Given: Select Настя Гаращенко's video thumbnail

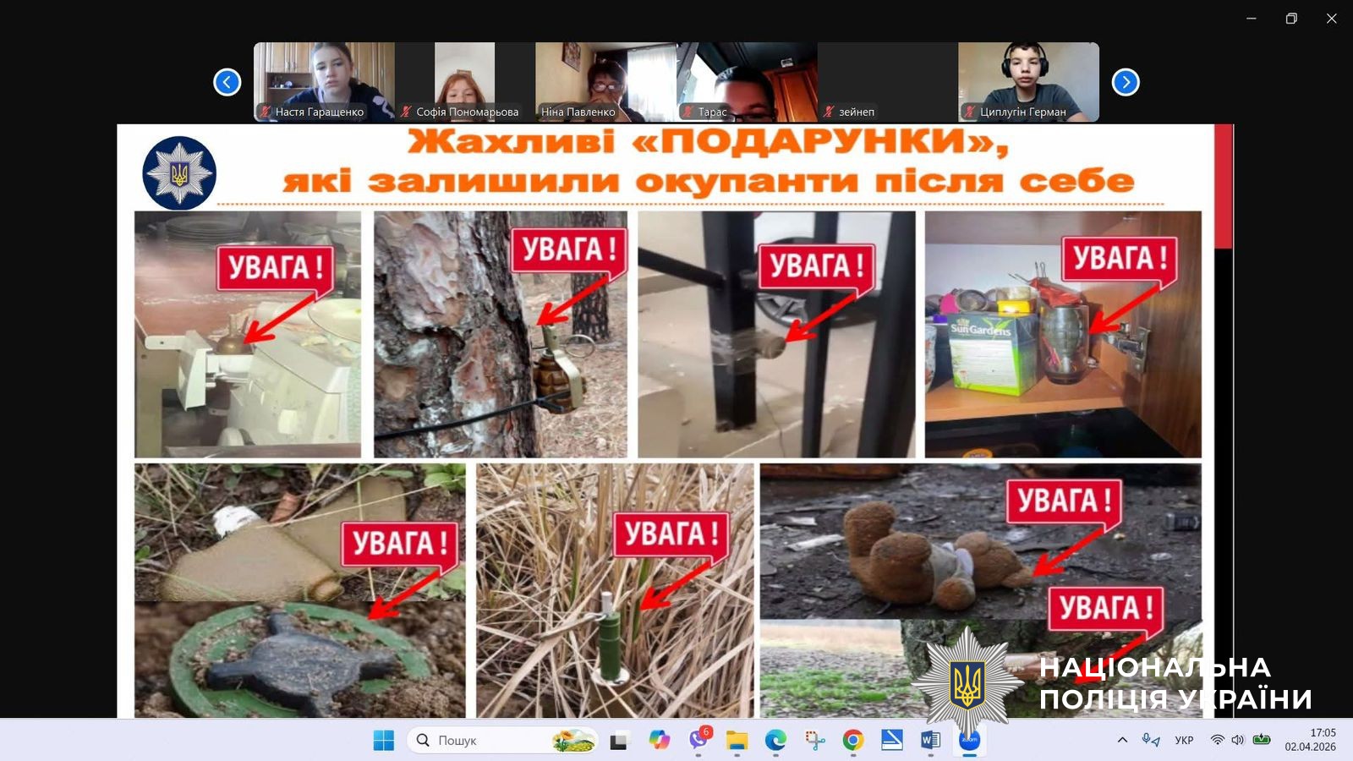Looking at the screenshot, I should pos(324,81).
